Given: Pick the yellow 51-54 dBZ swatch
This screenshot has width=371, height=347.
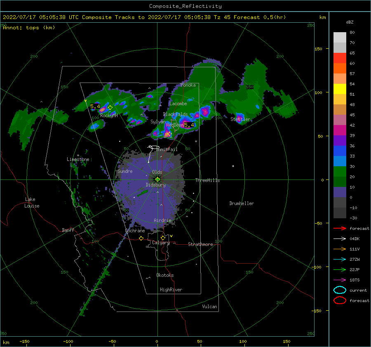Looking at the screenshot, I should [x=340, y=89].
